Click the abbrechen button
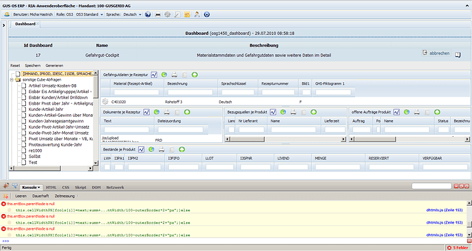 (x=436, y=53)
